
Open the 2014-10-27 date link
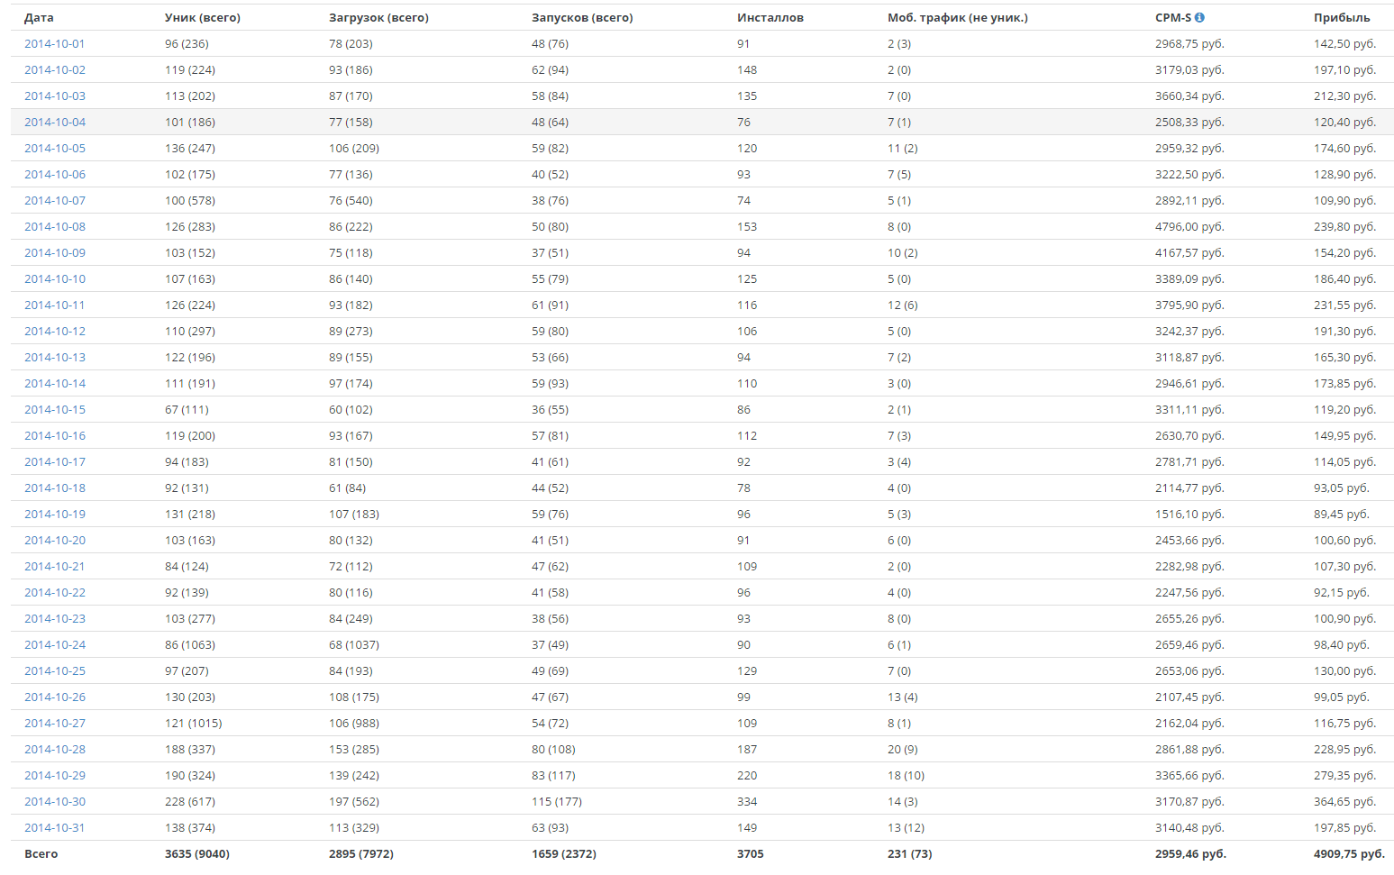[55, 723]
